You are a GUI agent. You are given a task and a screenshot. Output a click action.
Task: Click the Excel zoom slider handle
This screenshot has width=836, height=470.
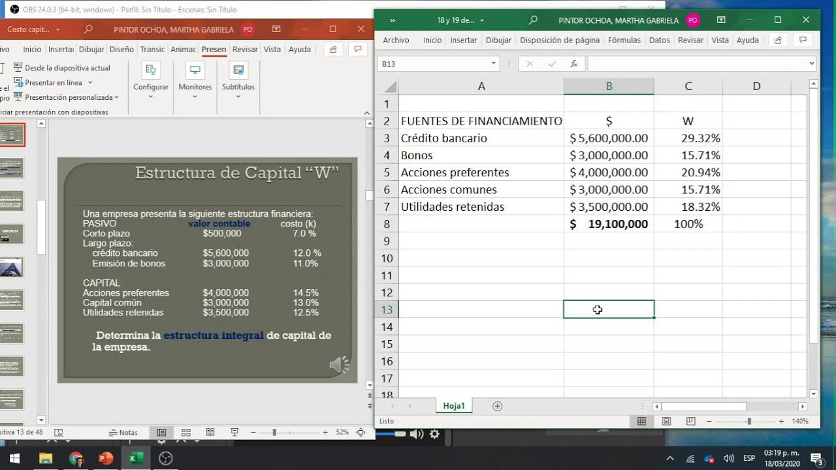[749, 422]
